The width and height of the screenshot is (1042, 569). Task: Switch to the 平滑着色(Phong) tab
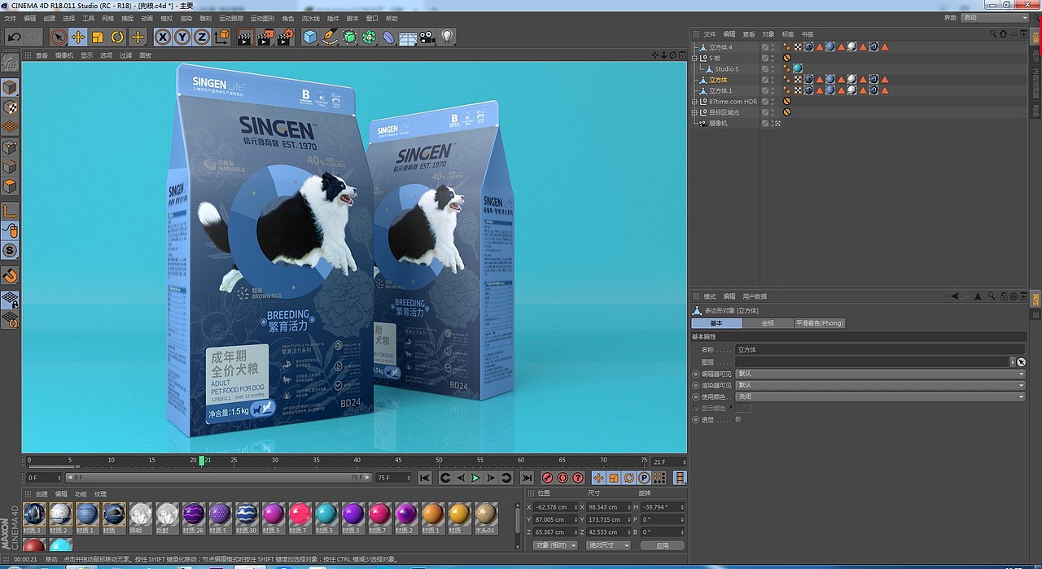tap(820, 323)
